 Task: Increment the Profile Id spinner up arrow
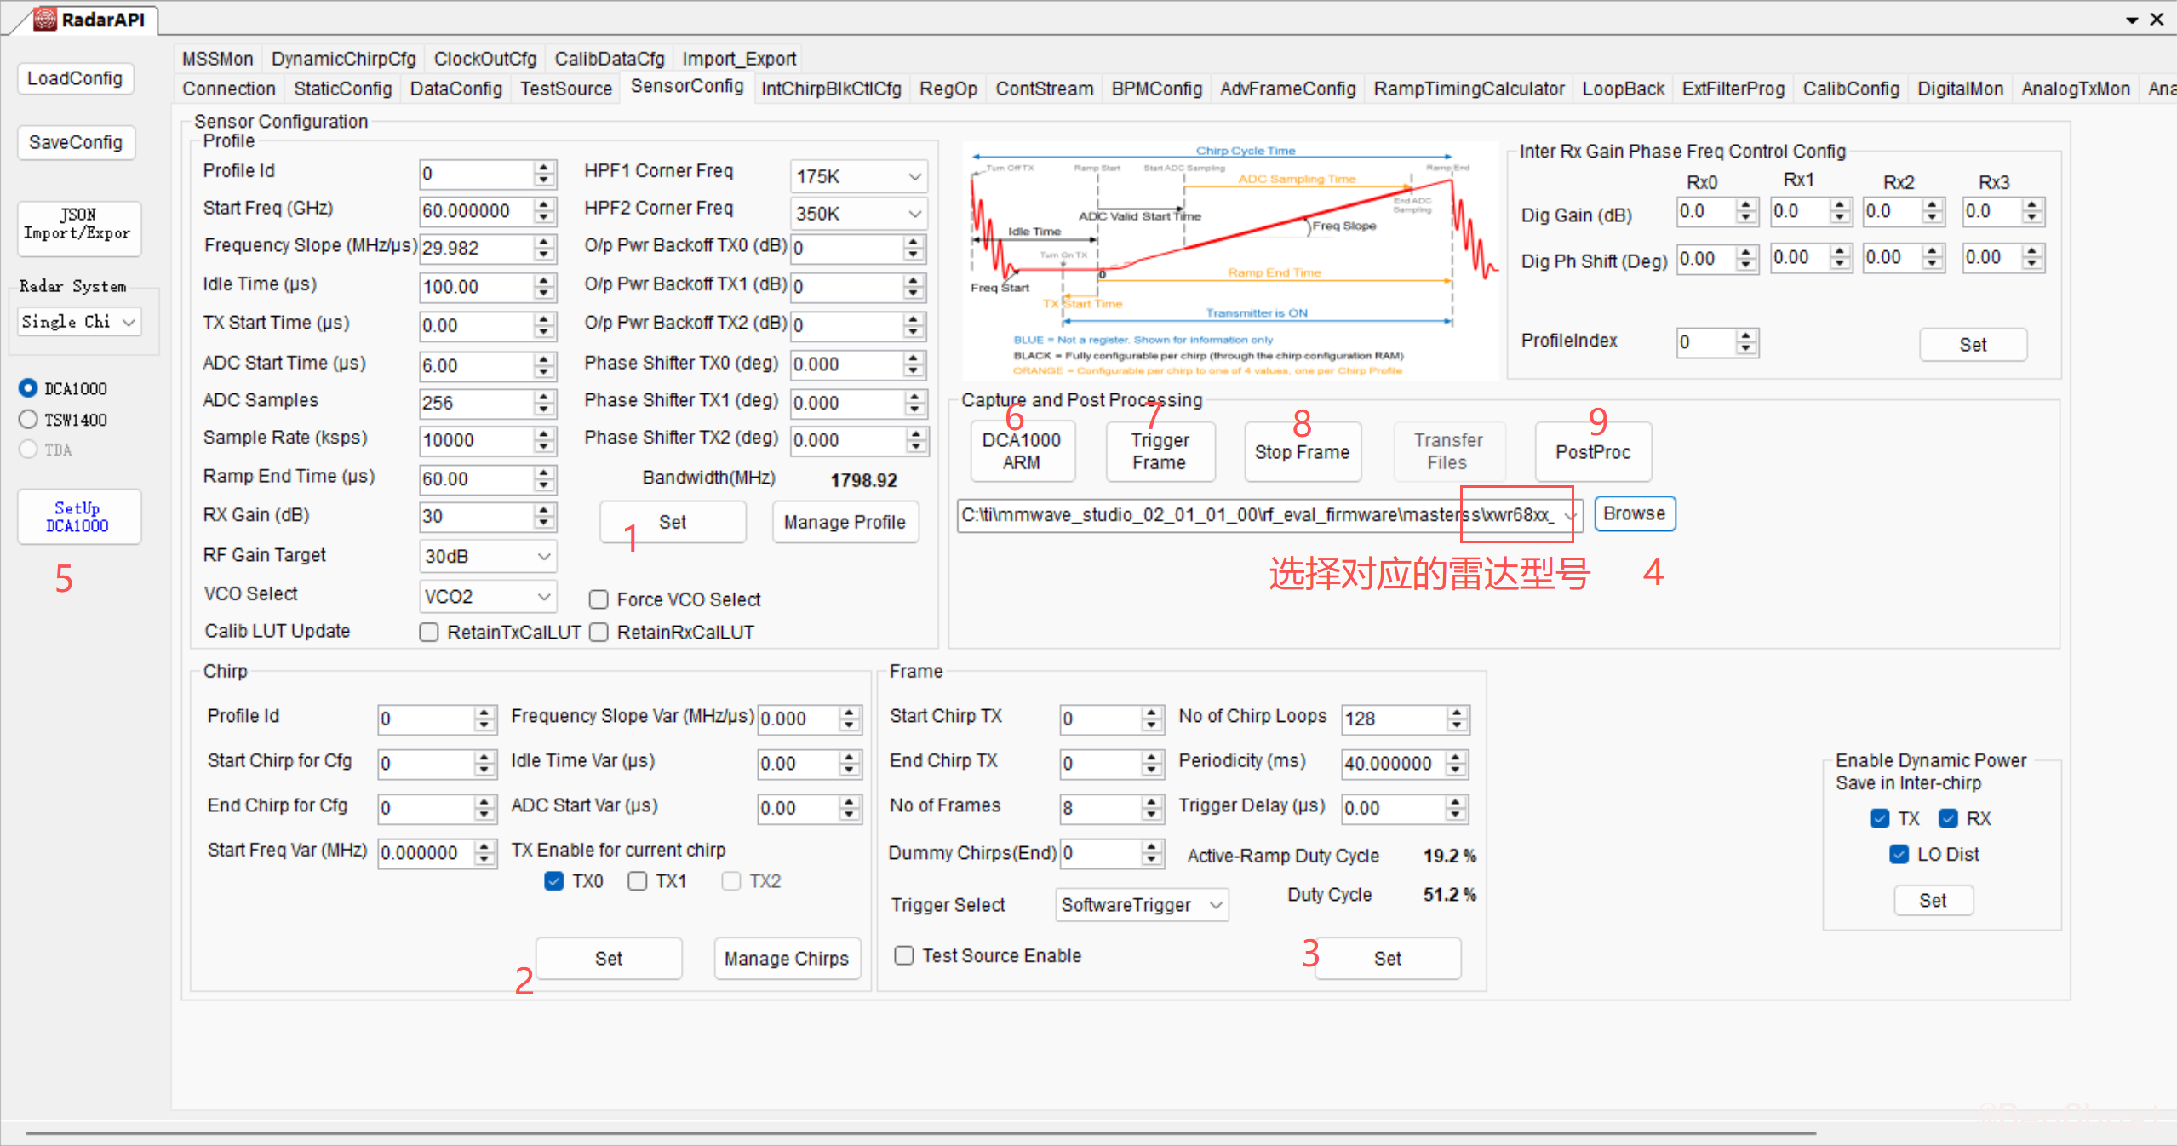coord(544,167)
